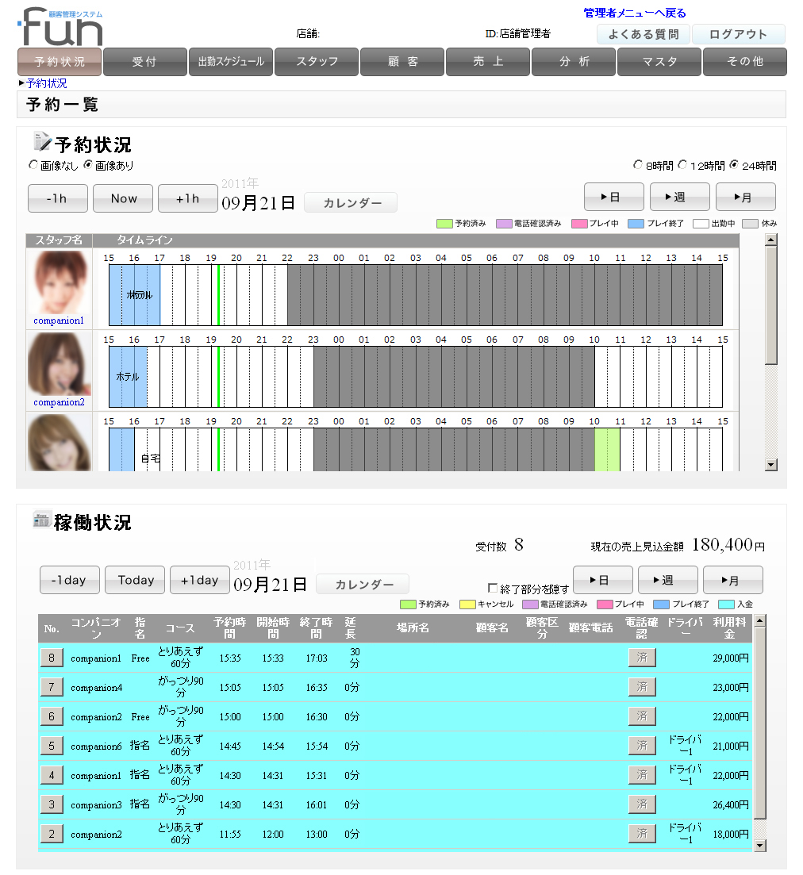Select the 12時間 view radio button

tap(682, 166)
